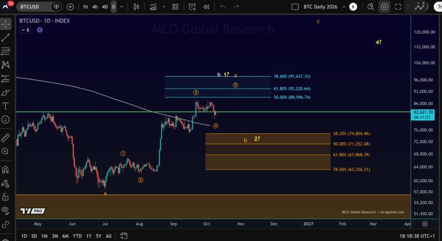Open the indicators chart icon
The height and width of the screenshot is (241, 442).
tap(153, 6)
